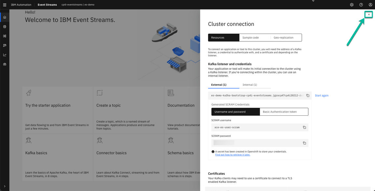Screen dimensions: 375x191
Task: Open the Settings gear in the top bar
Action: (x=352, y=5)
